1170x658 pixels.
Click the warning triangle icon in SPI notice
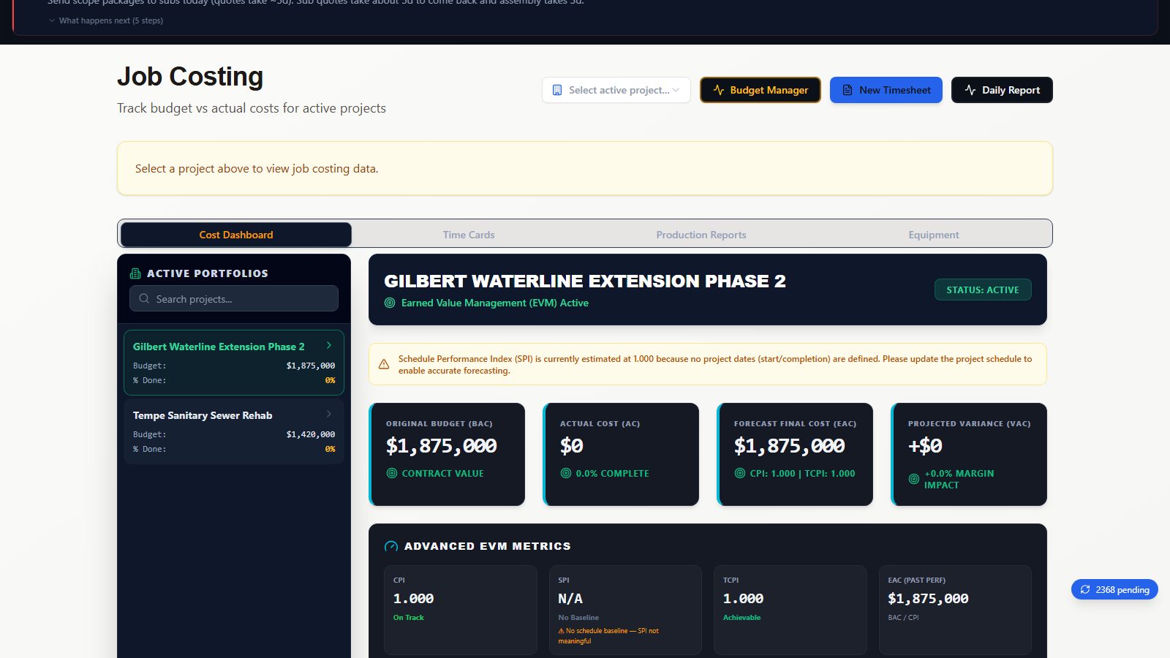tap(384, 364)
